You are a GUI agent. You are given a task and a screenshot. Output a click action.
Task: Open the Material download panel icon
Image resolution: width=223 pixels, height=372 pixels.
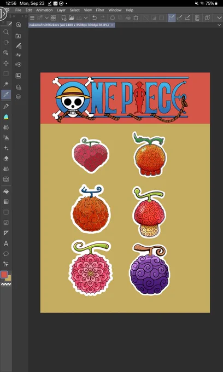(x=18, y=36)
